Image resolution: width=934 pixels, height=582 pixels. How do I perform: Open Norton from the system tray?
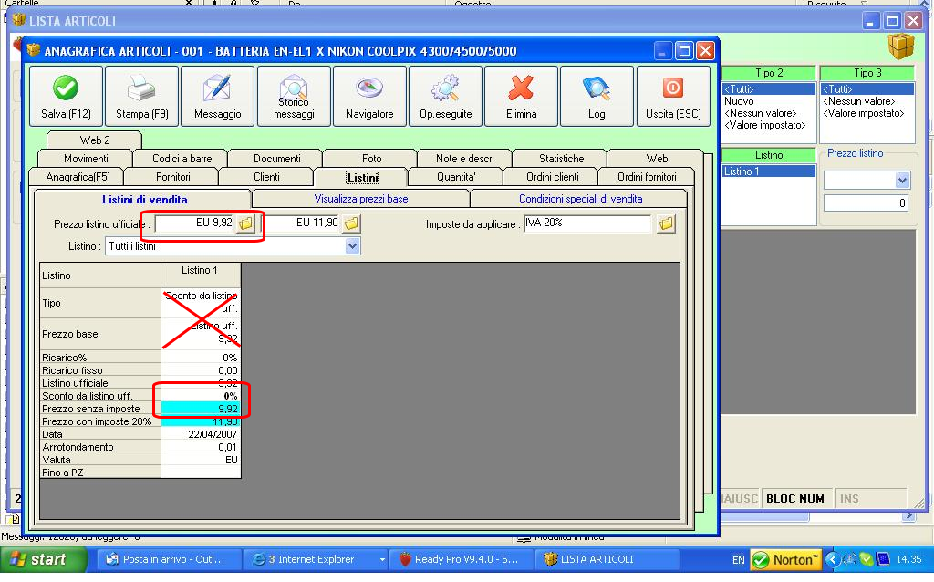tap(784, 561)
